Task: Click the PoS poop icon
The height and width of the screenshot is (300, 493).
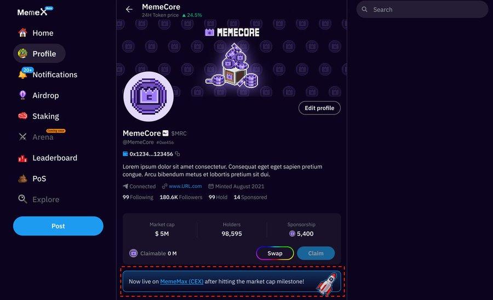Action: click(22, 178)
